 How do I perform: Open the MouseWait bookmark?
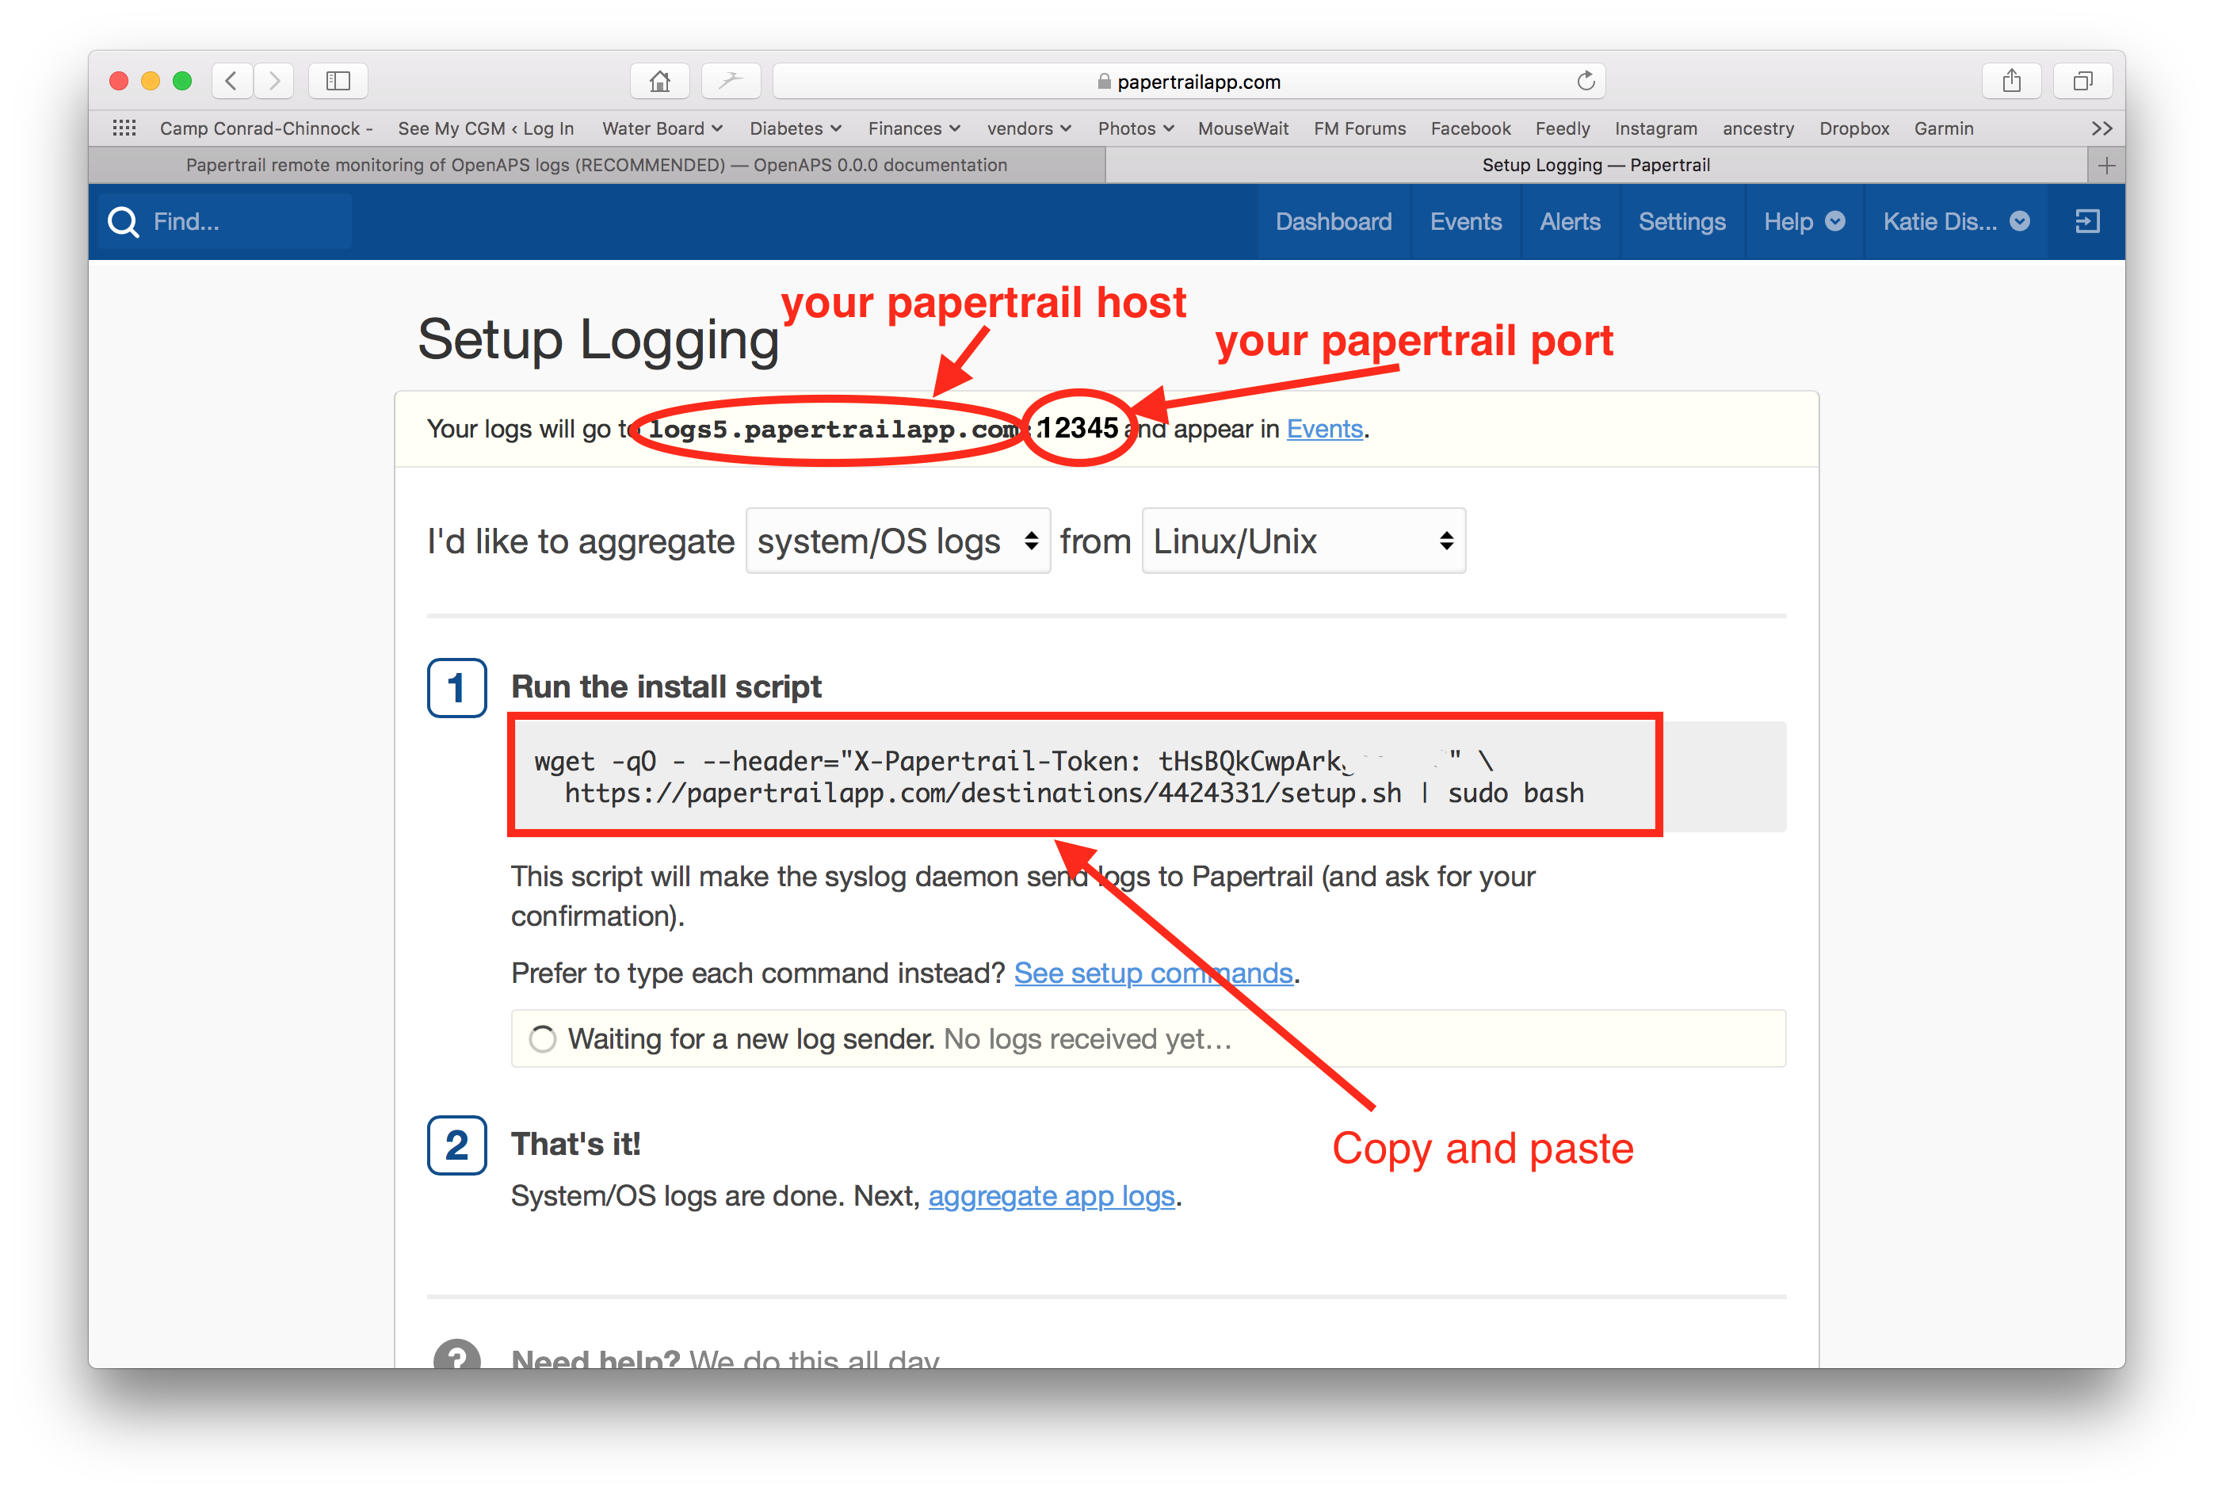(x=1243, y=128)
